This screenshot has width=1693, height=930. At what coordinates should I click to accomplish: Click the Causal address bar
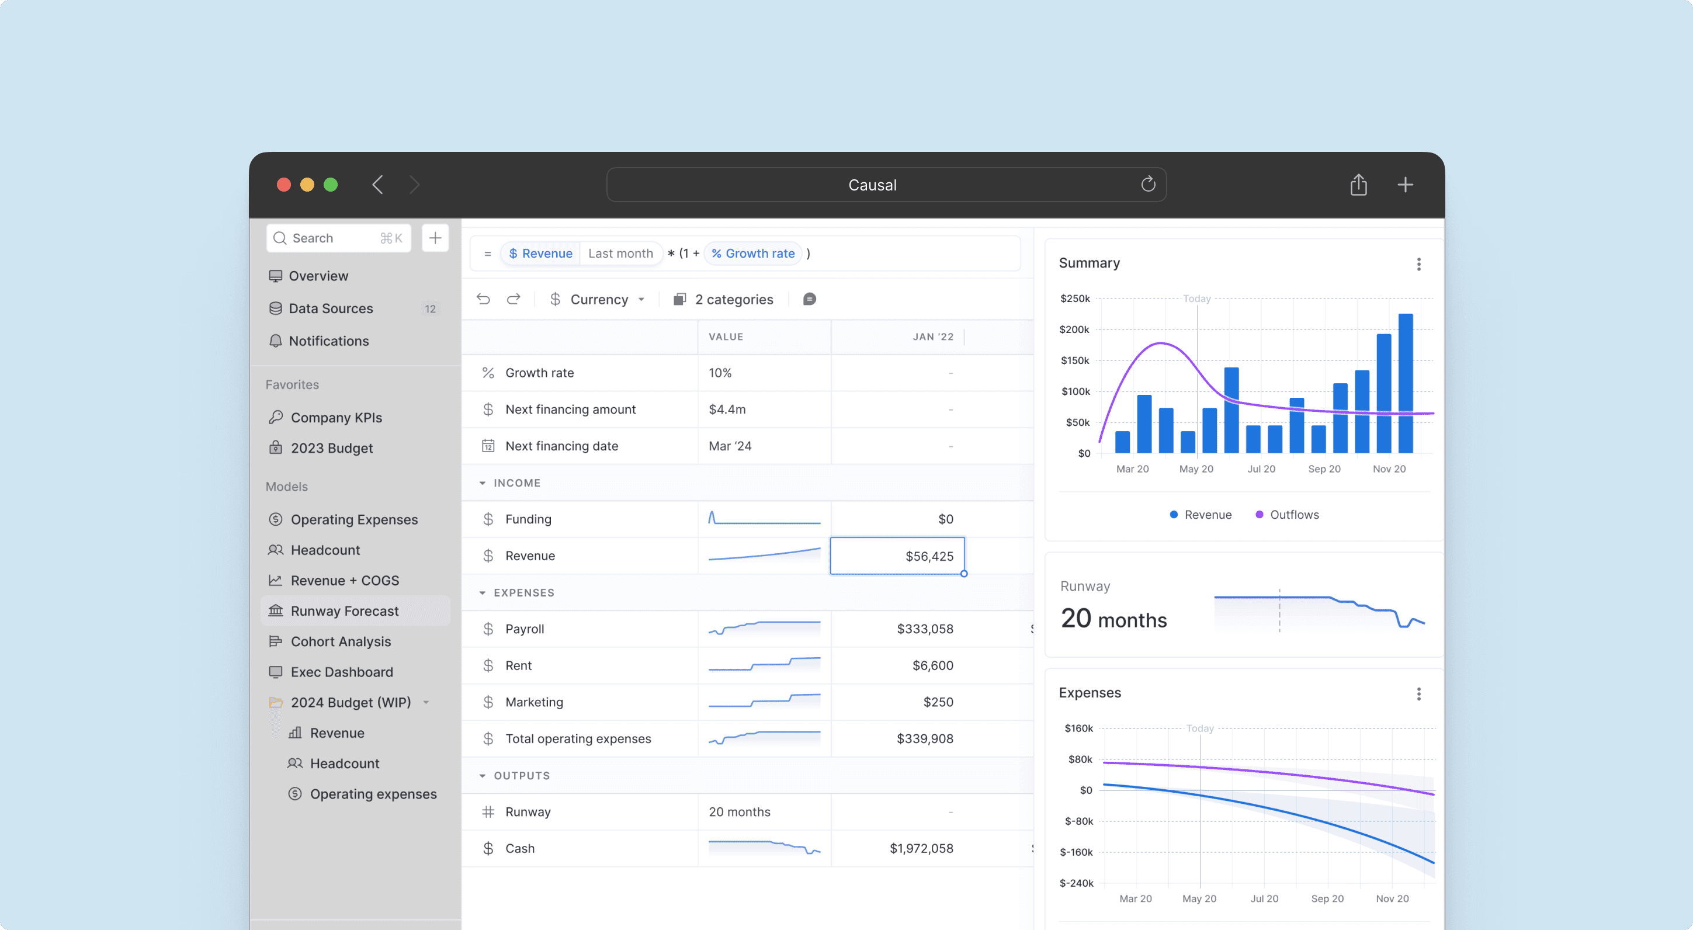coord(886,185)
